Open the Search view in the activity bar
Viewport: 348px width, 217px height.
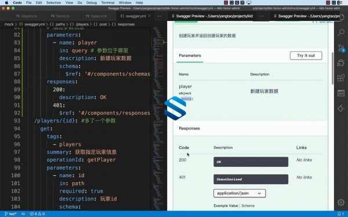[x=341, y=32]
